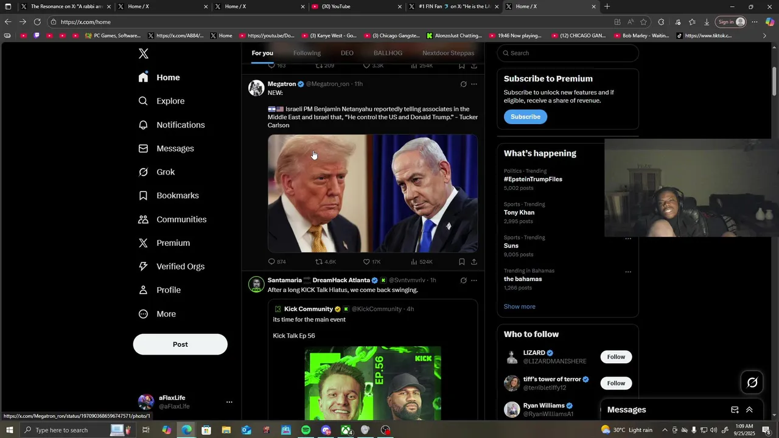Share the Megatron post
This screenshot has height=438, width=779.
pyautogui.click(x=474, y=262)
